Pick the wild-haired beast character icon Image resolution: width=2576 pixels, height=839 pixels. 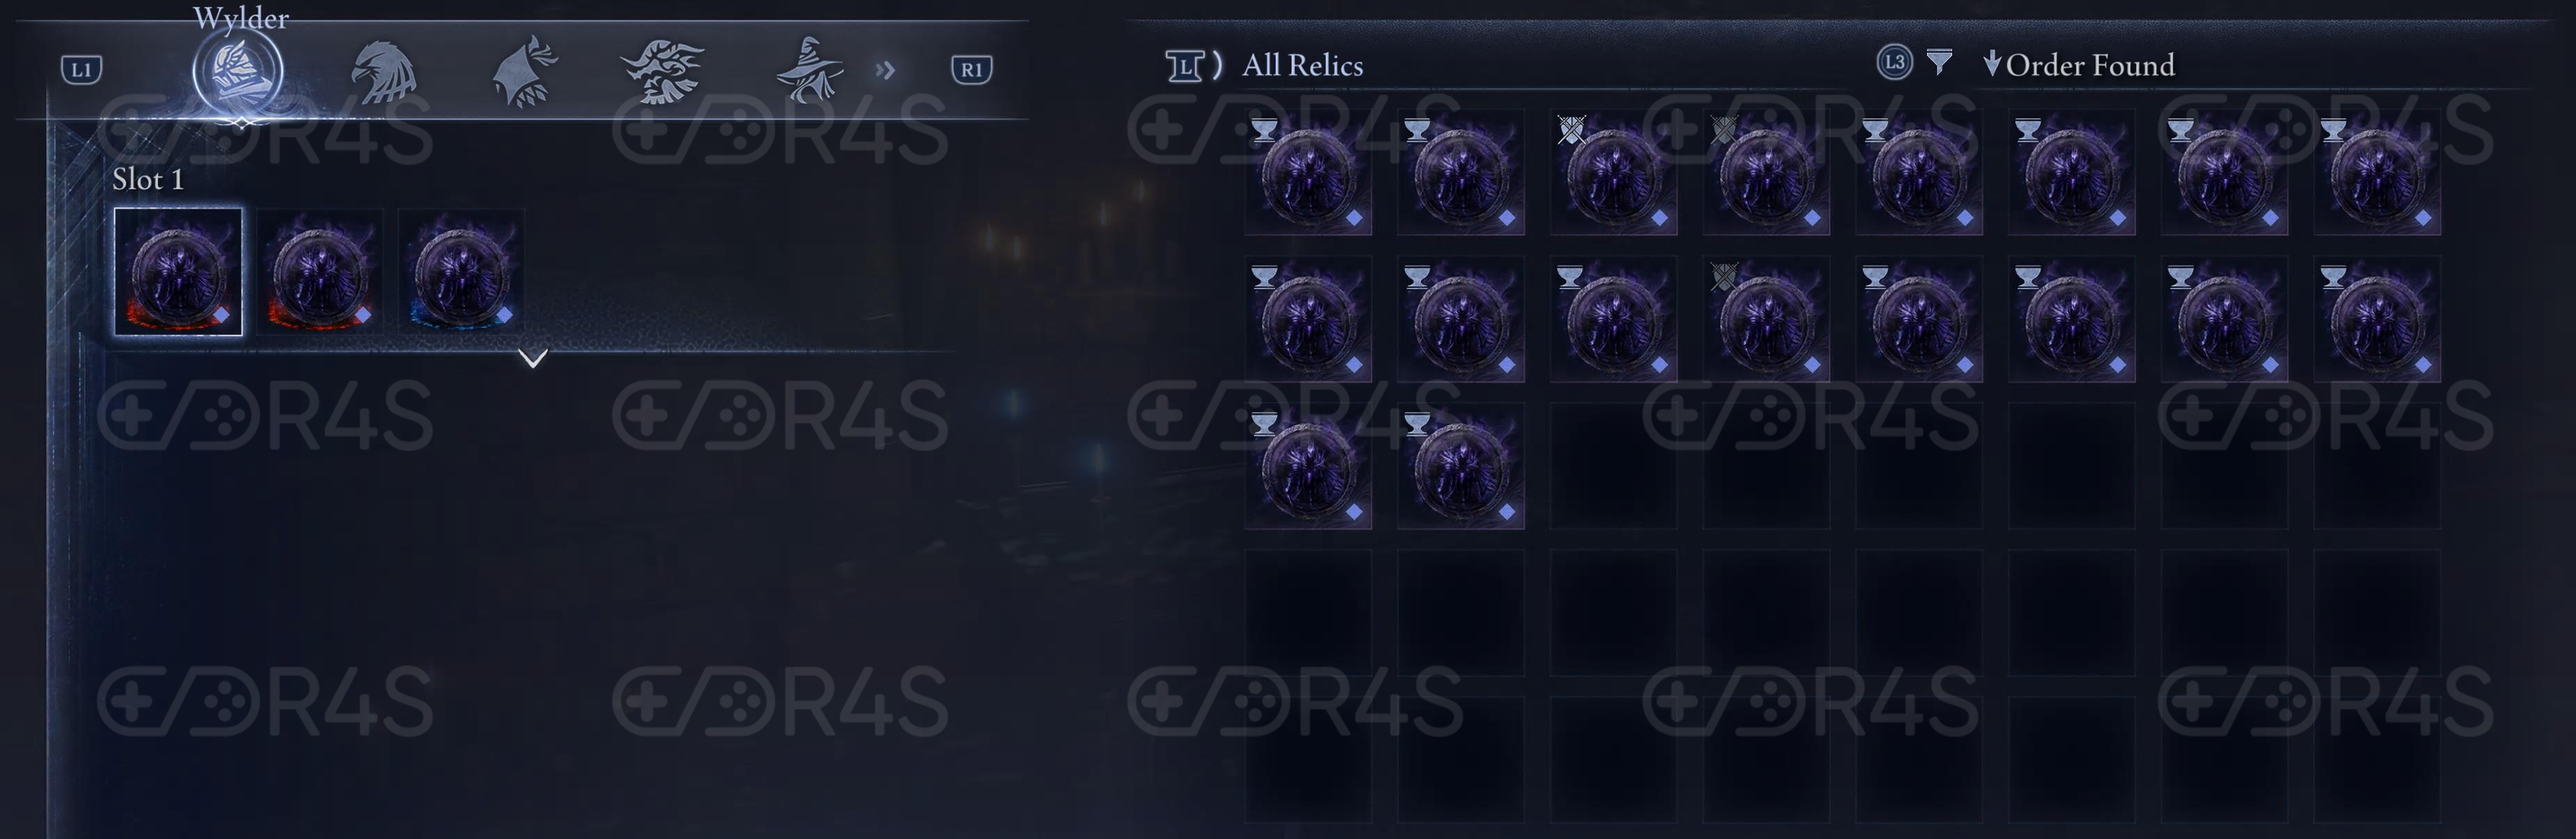[x=661, y=71]
